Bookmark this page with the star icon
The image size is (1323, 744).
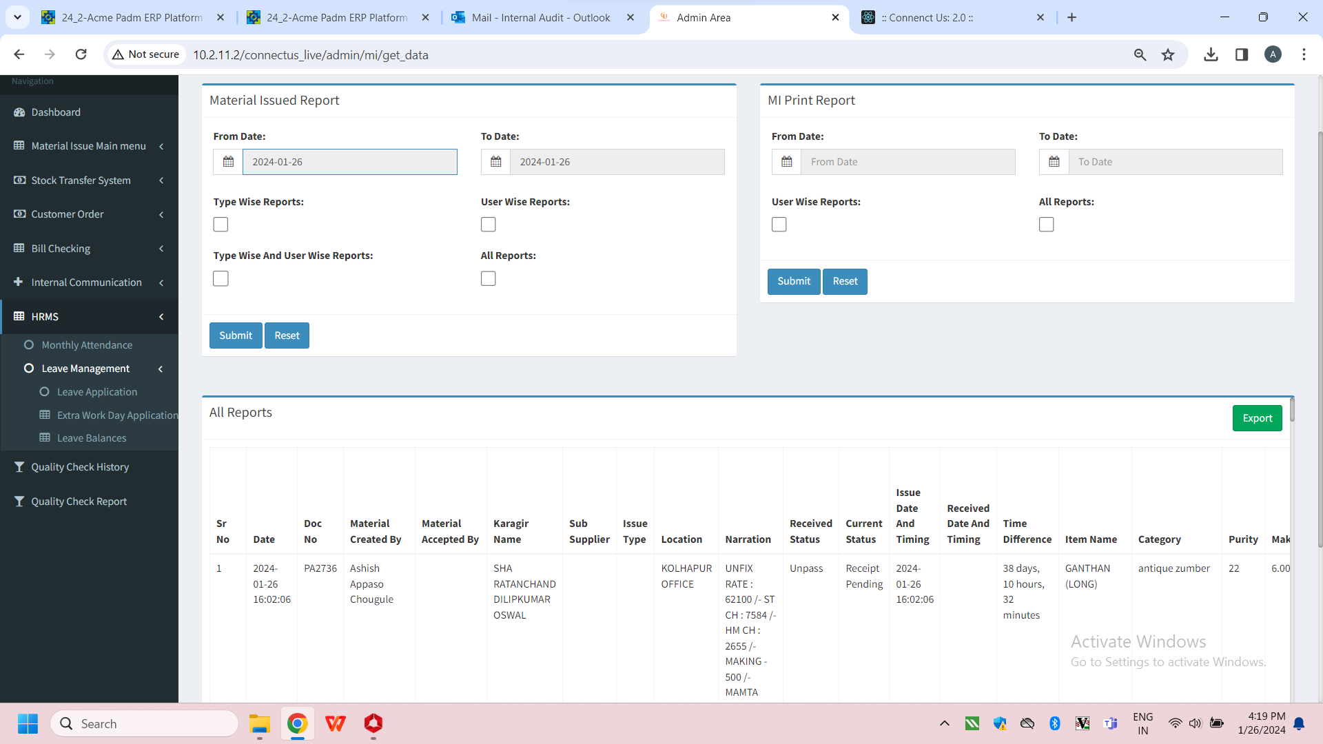(1167, 54)
